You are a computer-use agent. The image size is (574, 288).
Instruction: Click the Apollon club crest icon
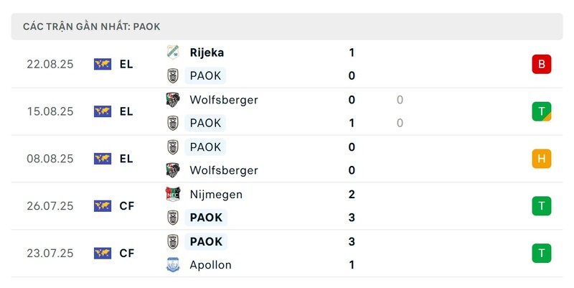[x=173, y=264]
